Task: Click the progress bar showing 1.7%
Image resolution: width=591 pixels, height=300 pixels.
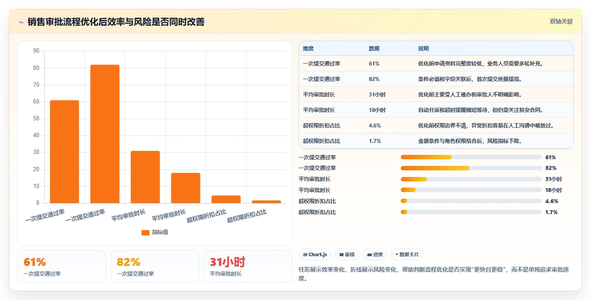Action: coord(471,212)
